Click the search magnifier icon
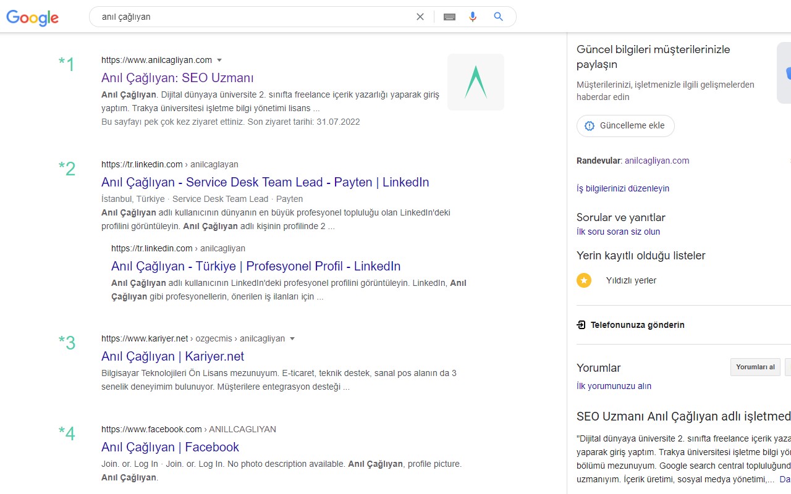The height and width of the screenshot is (494, 791). (498, 17)
